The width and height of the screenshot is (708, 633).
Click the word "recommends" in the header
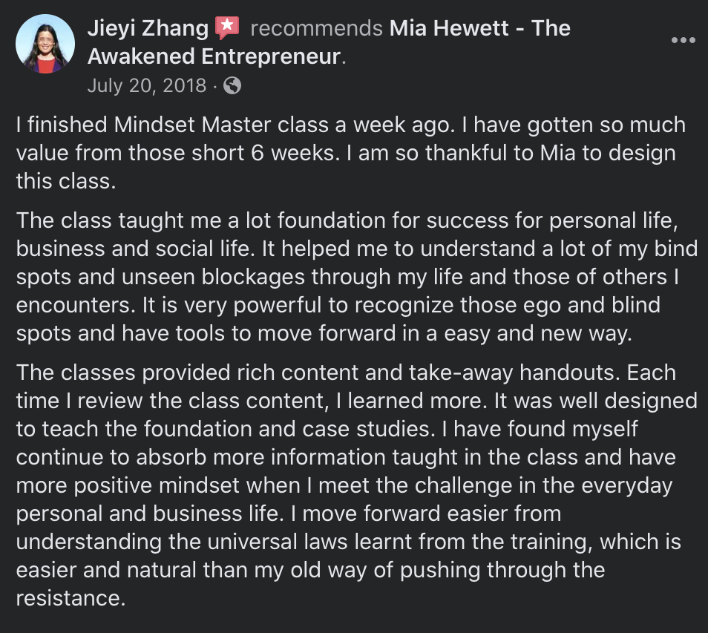coord(316,29)
